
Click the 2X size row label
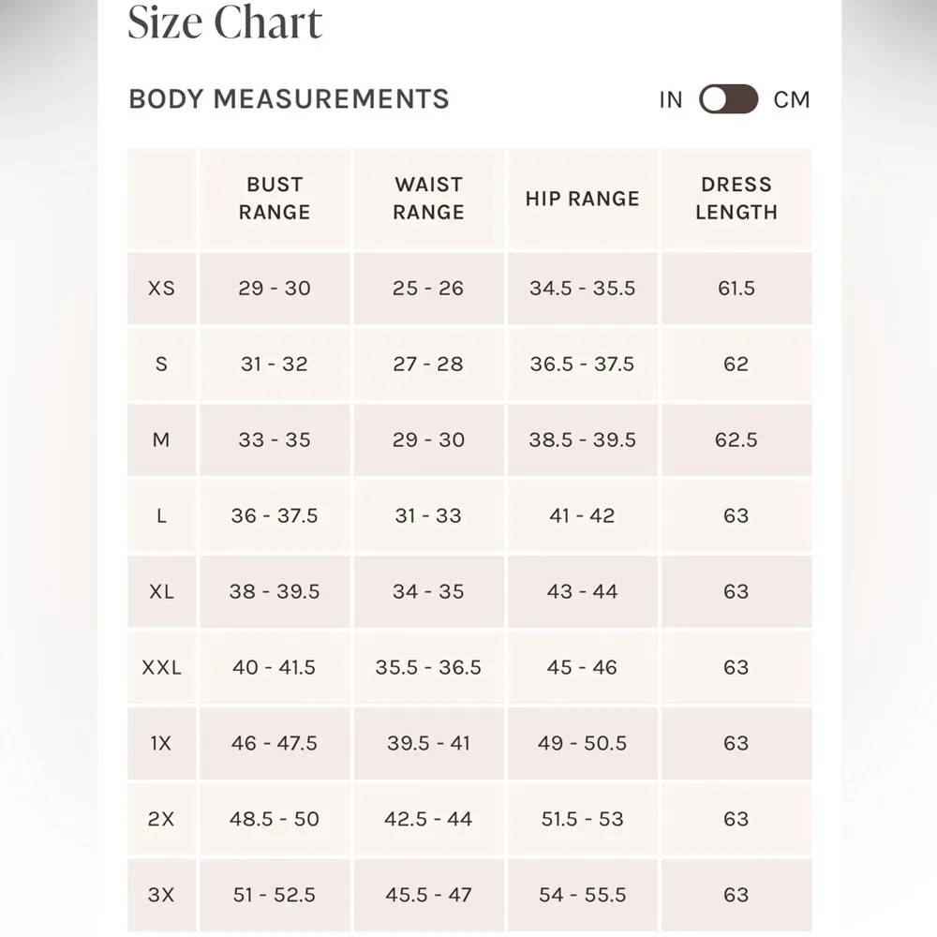(161, 820)
